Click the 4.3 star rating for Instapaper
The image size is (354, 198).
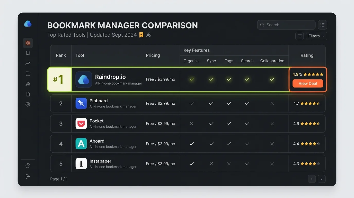pyautogui.click(x=307, y=164)
